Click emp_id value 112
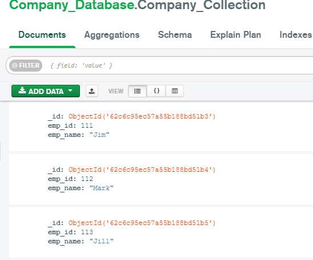The image size is (313, 260). tap(87, 179)
